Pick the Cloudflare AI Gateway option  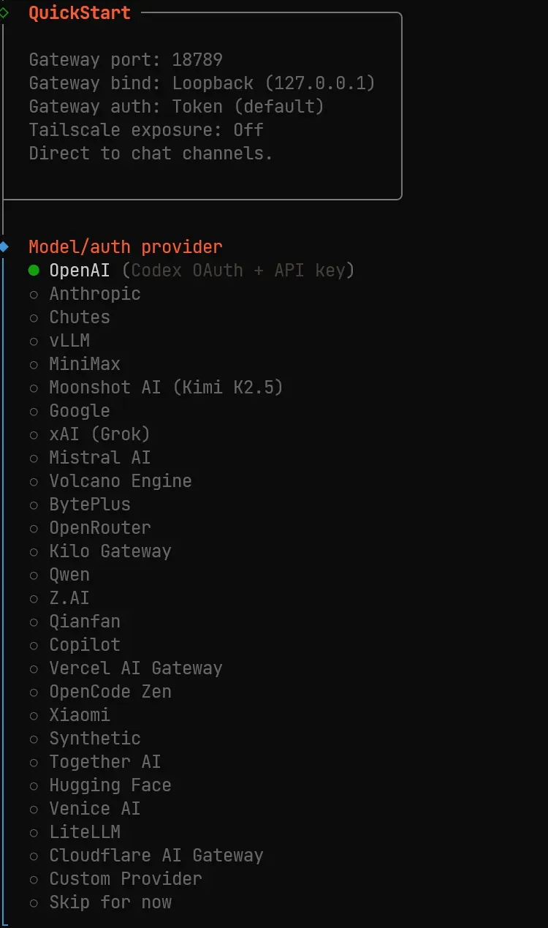[x=156, y=855]
